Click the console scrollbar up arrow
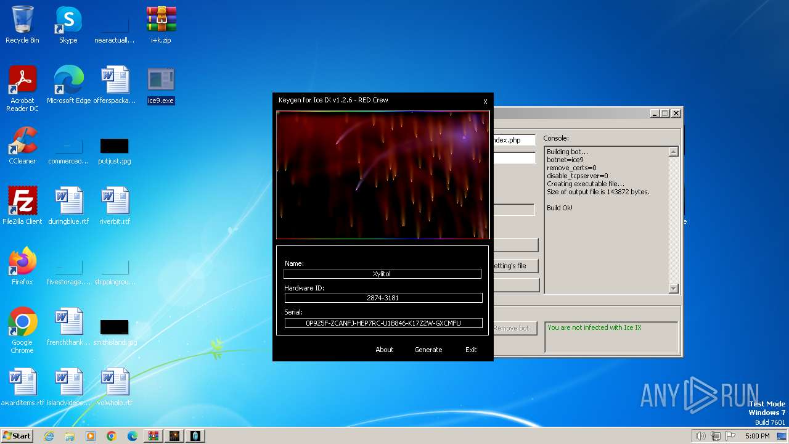 [673, 152]
